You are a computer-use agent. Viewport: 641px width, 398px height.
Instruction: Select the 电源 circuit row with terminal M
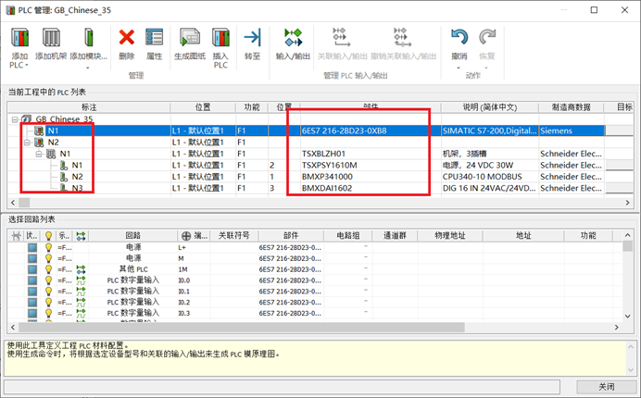[315, 258]
